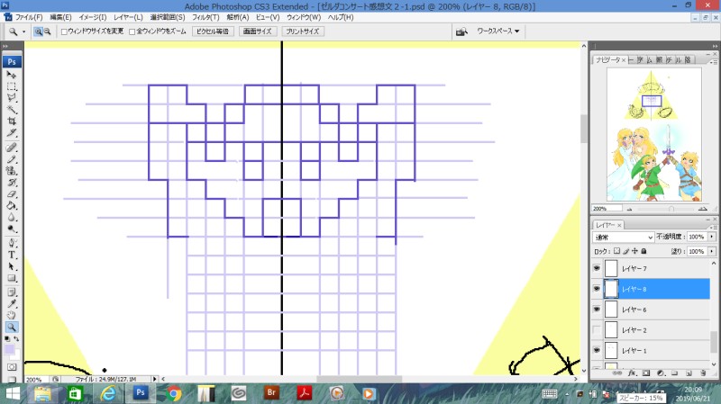Select the Eyedropper tool
This screenshot has width=721, height=404.
coord(12,304)
